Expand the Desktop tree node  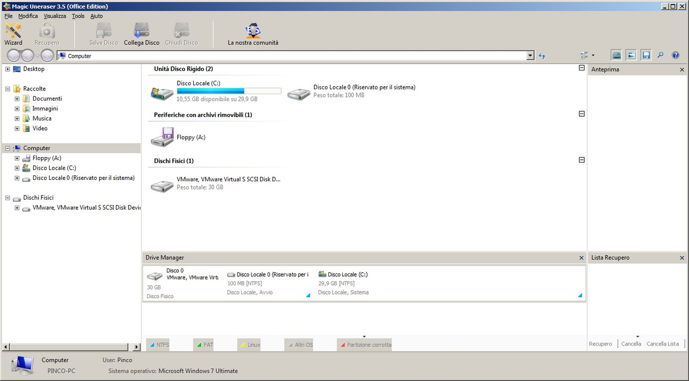[x=8, y=69]
